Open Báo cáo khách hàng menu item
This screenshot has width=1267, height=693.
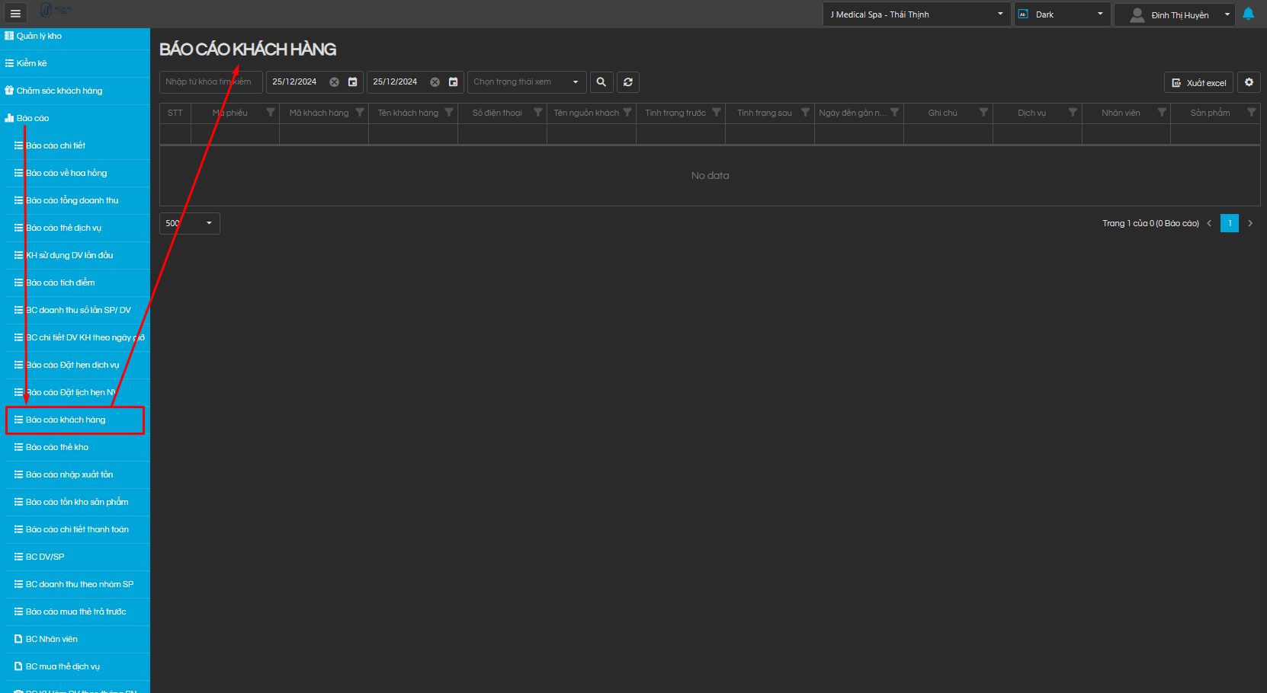coord(66,420)
